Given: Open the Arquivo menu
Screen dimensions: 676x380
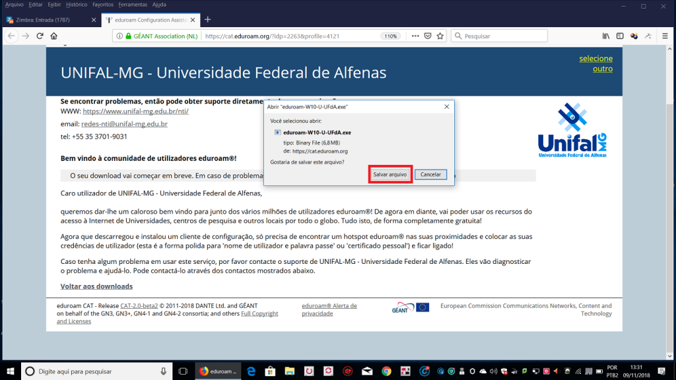Looking at the screenshot, I should pos(15,5).
